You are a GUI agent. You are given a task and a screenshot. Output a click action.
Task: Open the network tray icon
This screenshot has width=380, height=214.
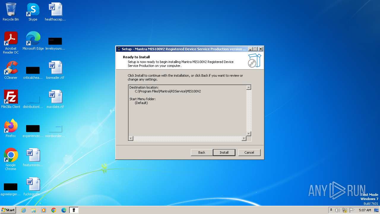pos(345,210)
